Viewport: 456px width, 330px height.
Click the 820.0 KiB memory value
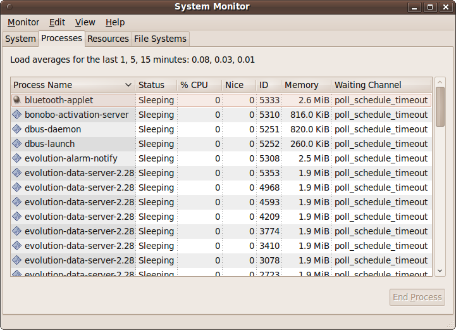(x=310, y=129)
